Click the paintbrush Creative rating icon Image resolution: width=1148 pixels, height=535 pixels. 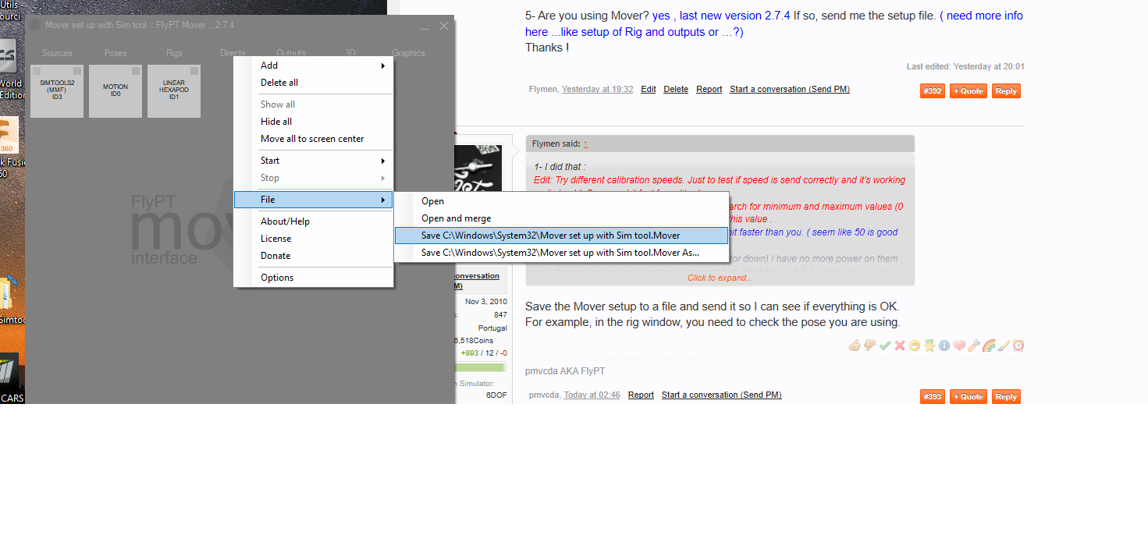(1004, 345)
